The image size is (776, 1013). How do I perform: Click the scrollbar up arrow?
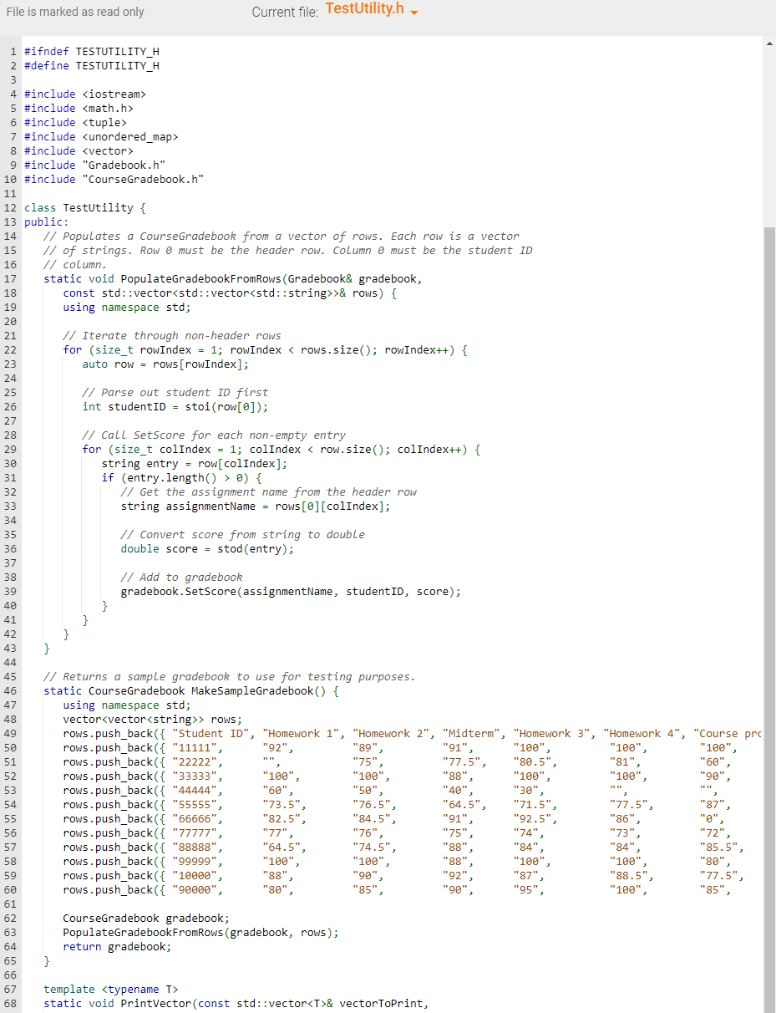pos(769,42)
